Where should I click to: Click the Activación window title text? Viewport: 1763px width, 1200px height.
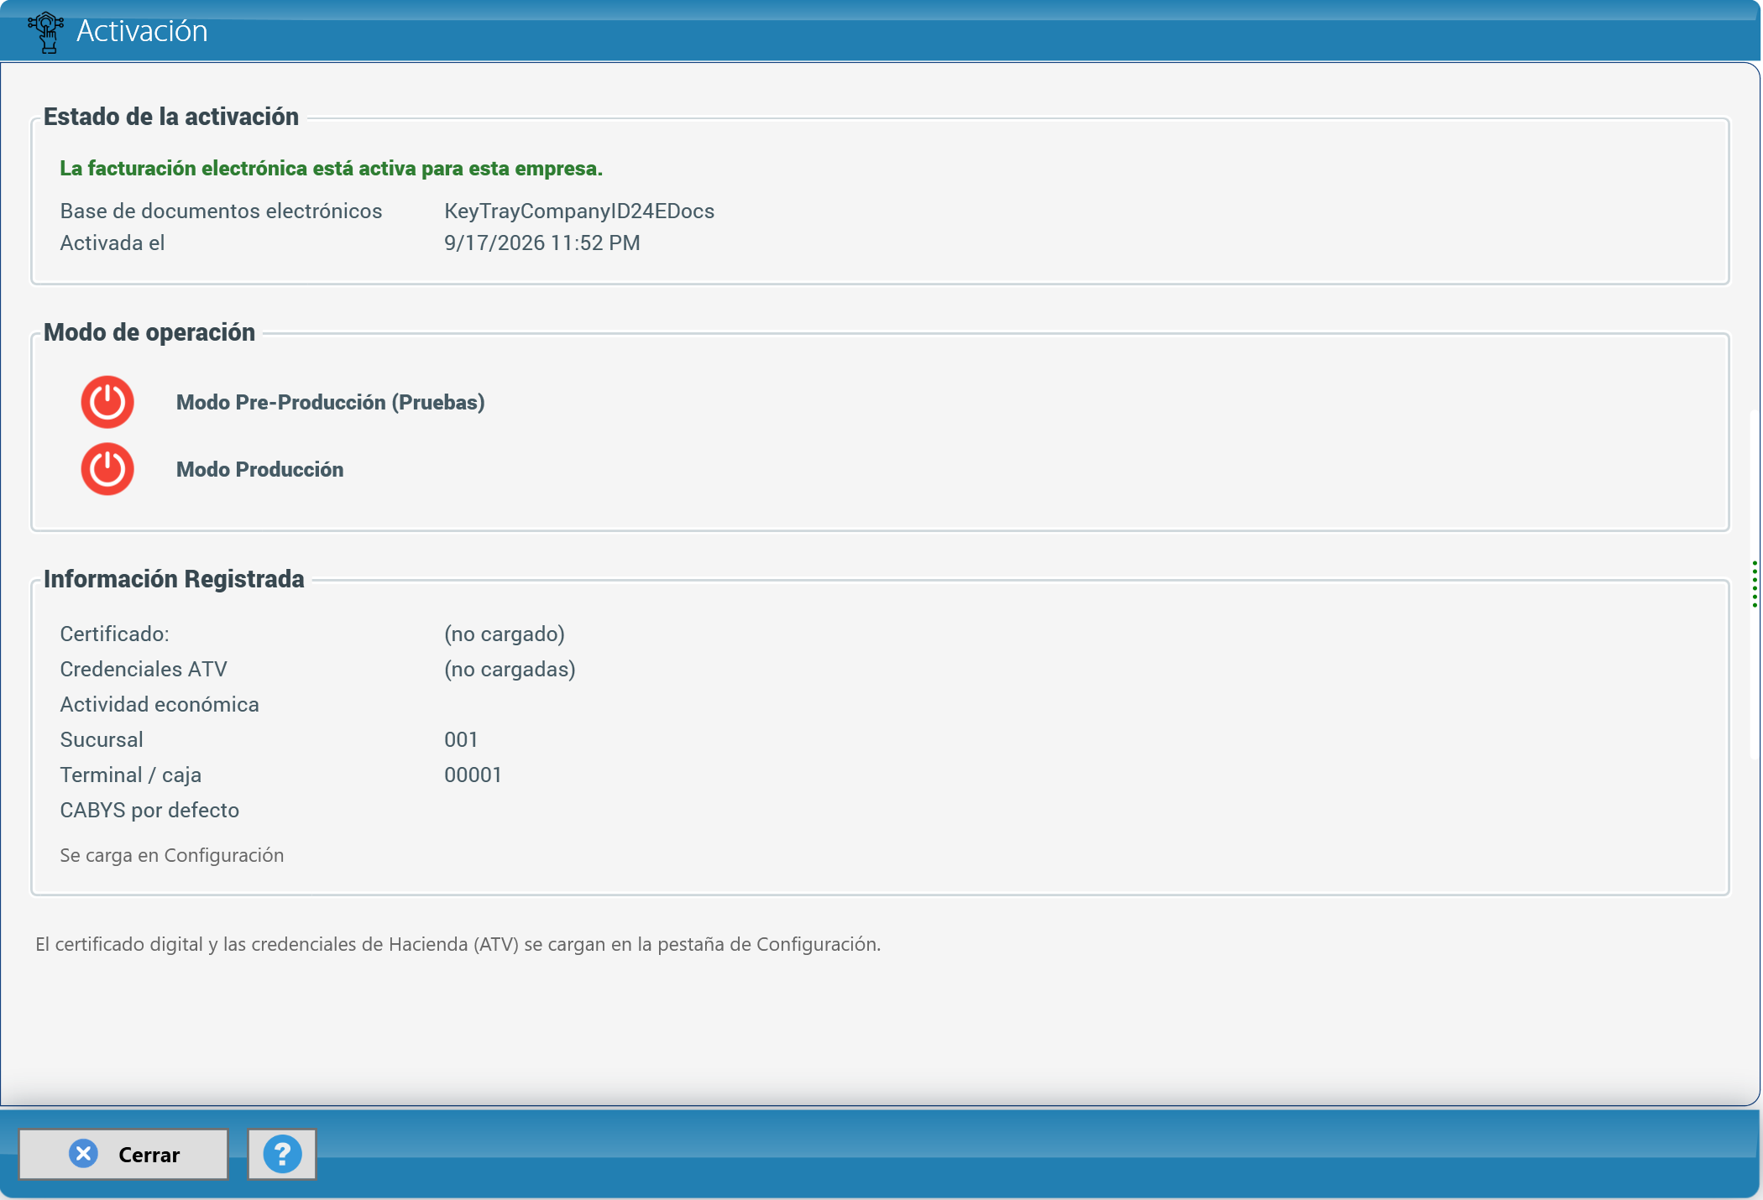coord(142,31)
